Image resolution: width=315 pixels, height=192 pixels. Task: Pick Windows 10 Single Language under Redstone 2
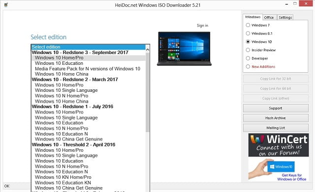pyautogui.click(x=89, y=90)
